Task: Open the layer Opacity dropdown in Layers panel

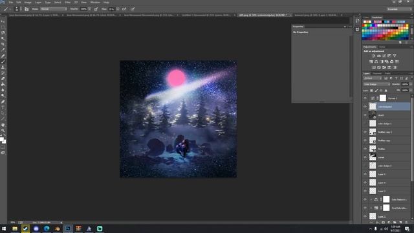Action: click(410, 84)
